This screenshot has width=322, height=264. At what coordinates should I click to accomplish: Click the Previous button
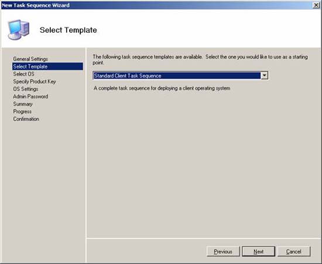coord(223,252)
